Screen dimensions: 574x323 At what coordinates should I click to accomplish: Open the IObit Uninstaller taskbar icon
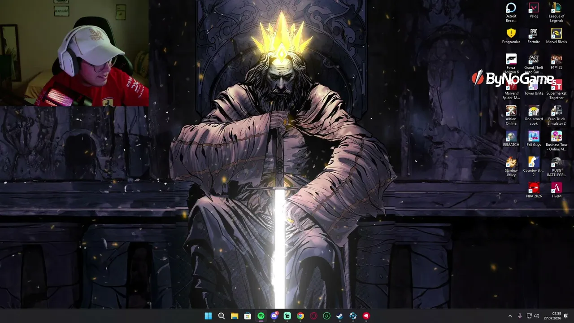click(x=327, y=316)
